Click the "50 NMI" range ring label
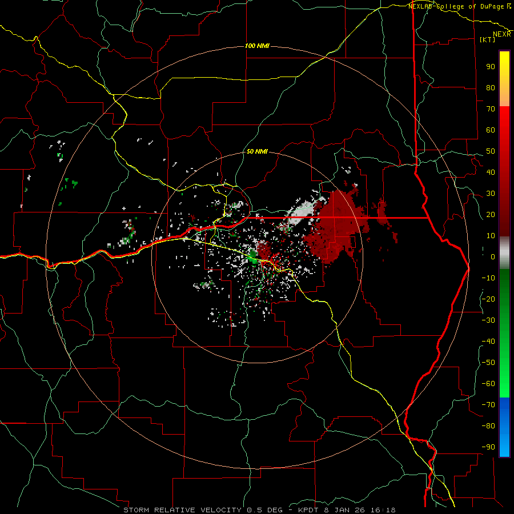This screenshot has width=514, height=514. pyautogui.click(x=257, y=151)
